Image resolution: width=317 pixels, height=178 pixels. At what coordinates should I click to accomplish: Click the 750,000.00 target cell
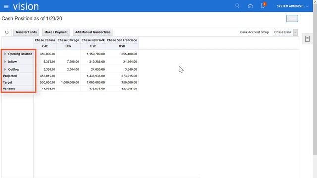(x=122, y=83)
